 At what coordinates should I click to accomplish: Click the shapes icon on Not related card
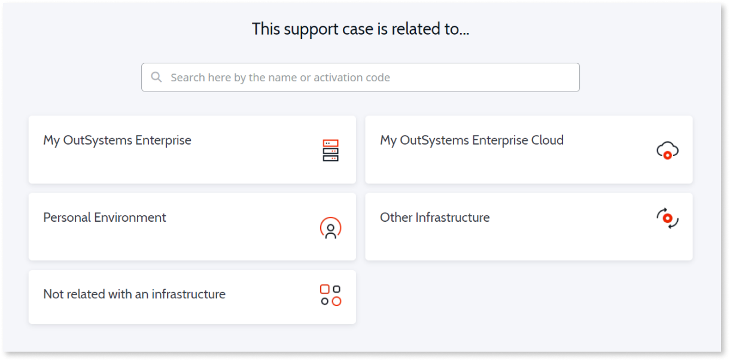click(331, 296)
